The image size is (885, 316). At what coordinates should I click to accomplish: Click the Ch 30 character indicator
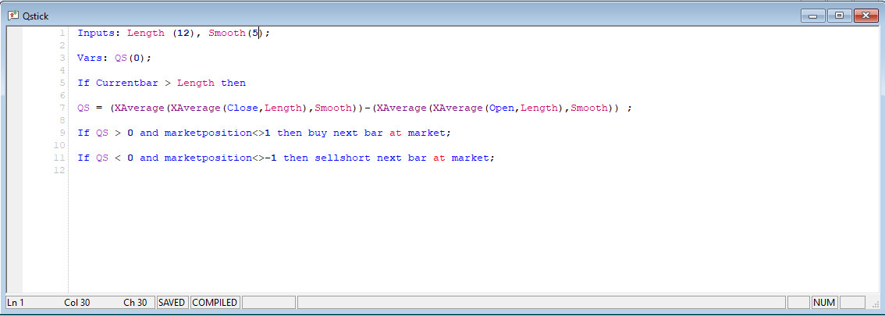pyautogui.click(x=136, y=302)
